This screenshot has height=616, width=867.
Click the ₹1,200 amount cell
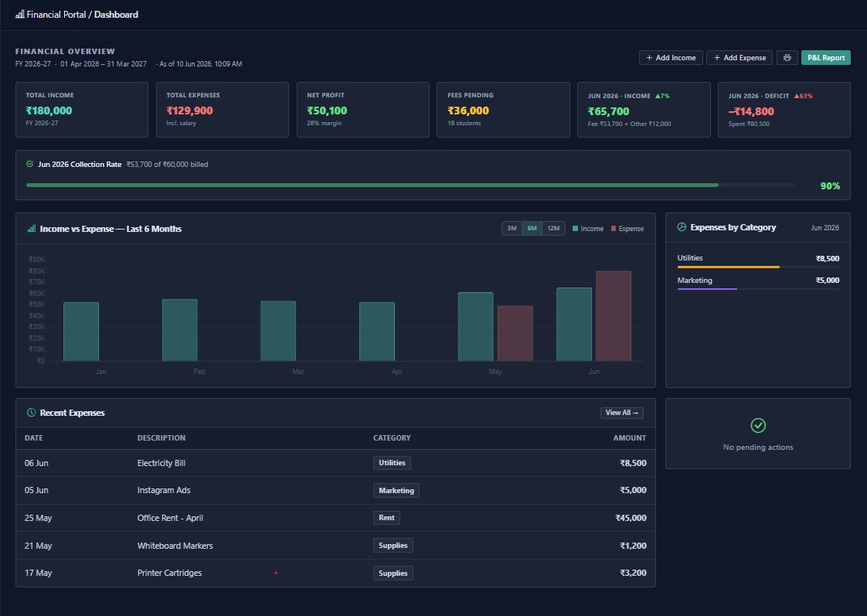(x=633, y=545)
